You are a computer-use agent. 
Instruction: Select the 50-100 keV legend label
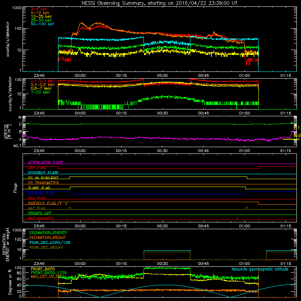pyautogui.click(x=43, y=24)
